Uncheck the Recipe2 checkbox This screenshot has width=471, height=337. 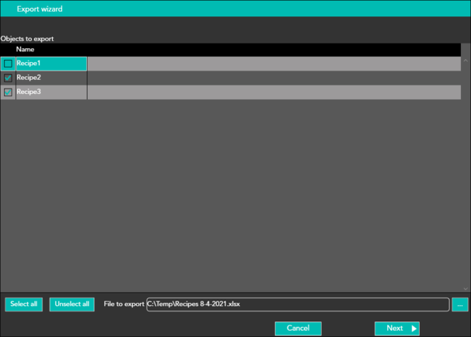point(8,78)
